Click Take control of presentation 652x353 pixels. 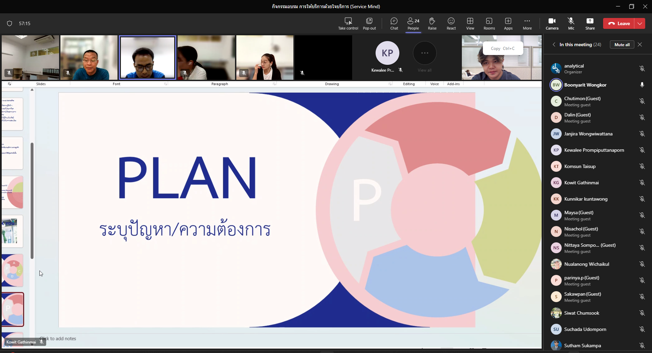(348, 23)
